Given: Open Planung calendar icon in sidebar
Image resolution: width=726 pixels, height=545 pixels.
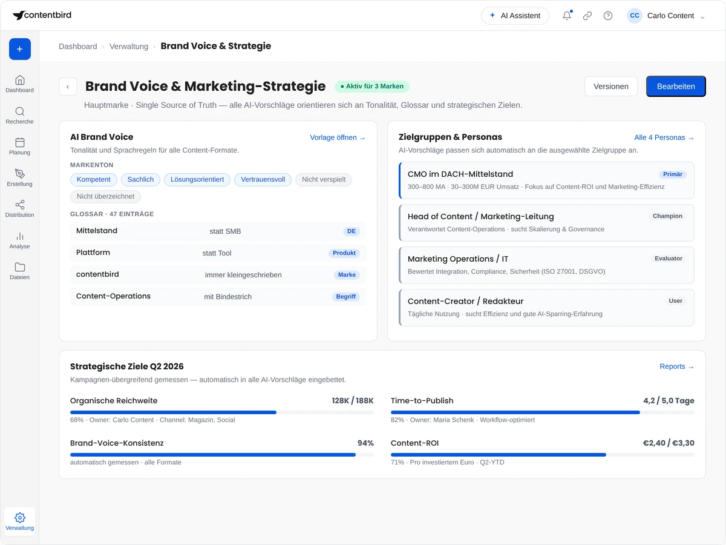Looking at the screenshot, I should 19,142.
